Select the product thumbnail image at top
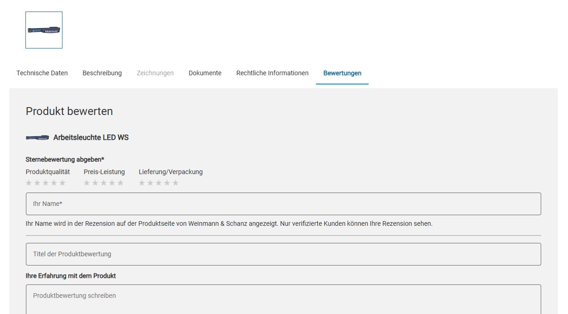568x314 pixels. pos(44,30)
